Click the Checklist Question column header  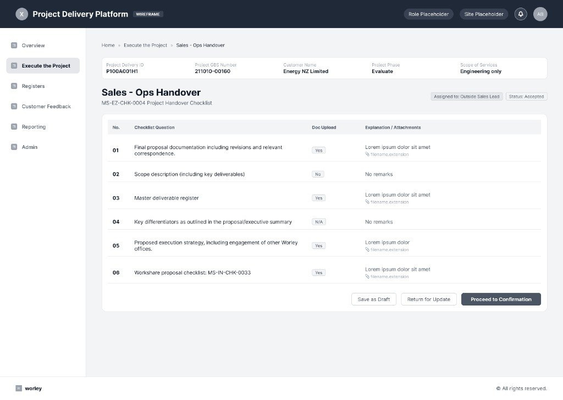click(154, 127)
